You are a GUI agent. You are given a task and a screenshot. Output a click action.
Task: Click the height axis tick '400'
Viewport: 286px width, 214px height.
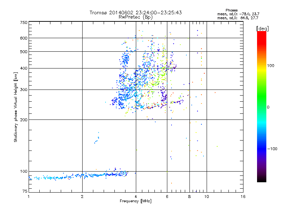(24, 68)
